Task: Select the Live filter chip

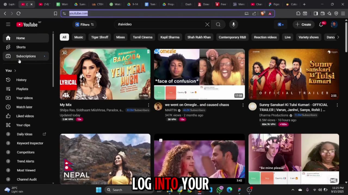Action: (288, 37)
